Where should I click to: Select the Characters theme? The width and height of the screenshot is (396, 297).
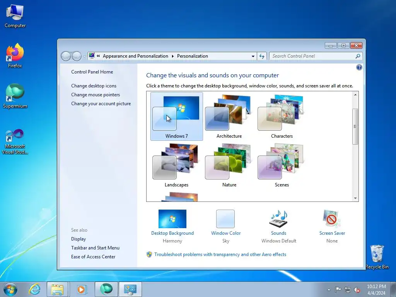pos(282,116)
